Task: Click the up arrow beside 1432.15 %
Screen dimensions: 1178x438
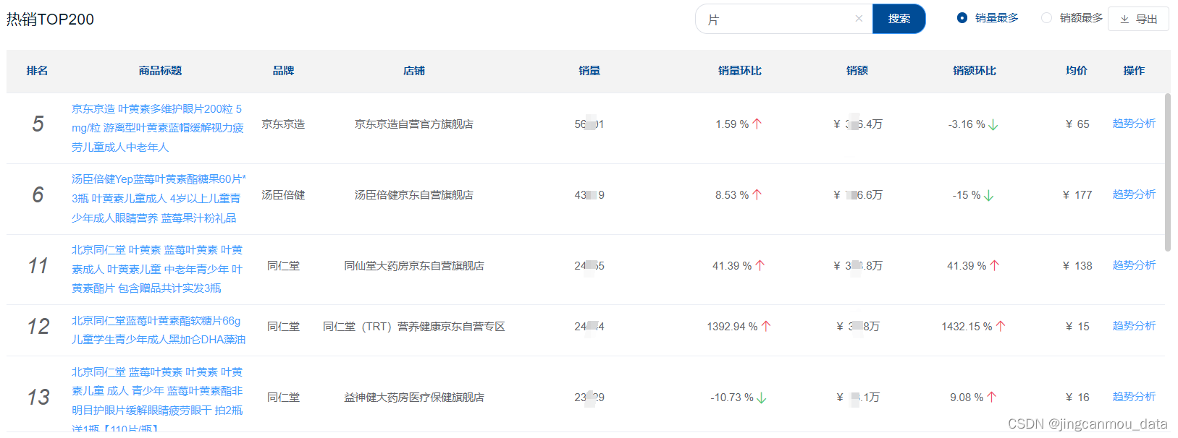Action: 1001,326
